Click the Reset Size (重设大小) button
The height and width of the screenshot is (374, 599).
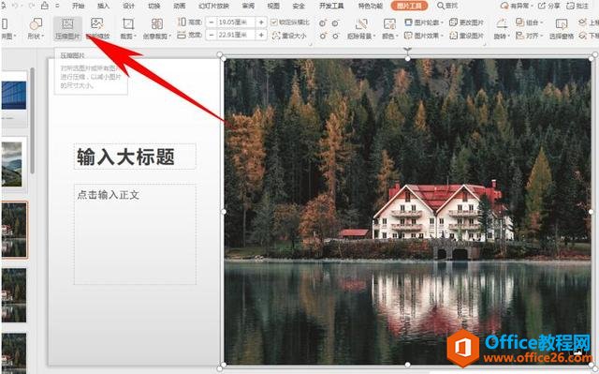pos(289,36)
